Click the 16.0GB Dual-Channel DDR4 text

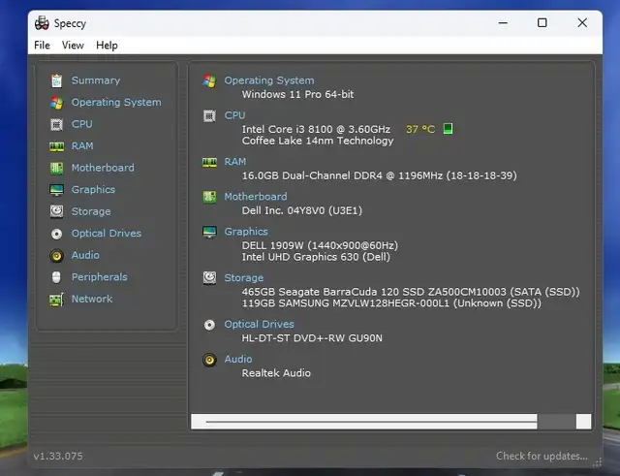point(379,175)
